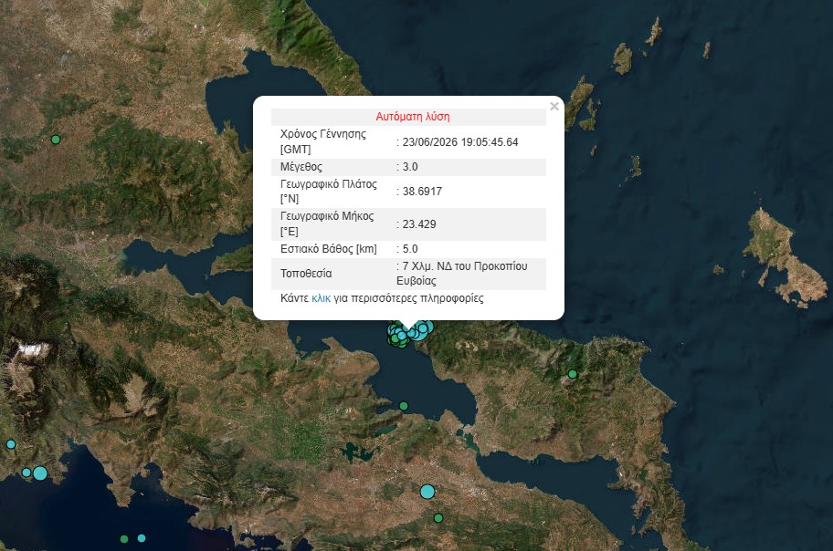Open the 'κλικ' link for more information
The image size is (833, 551).
coord(321,298)
